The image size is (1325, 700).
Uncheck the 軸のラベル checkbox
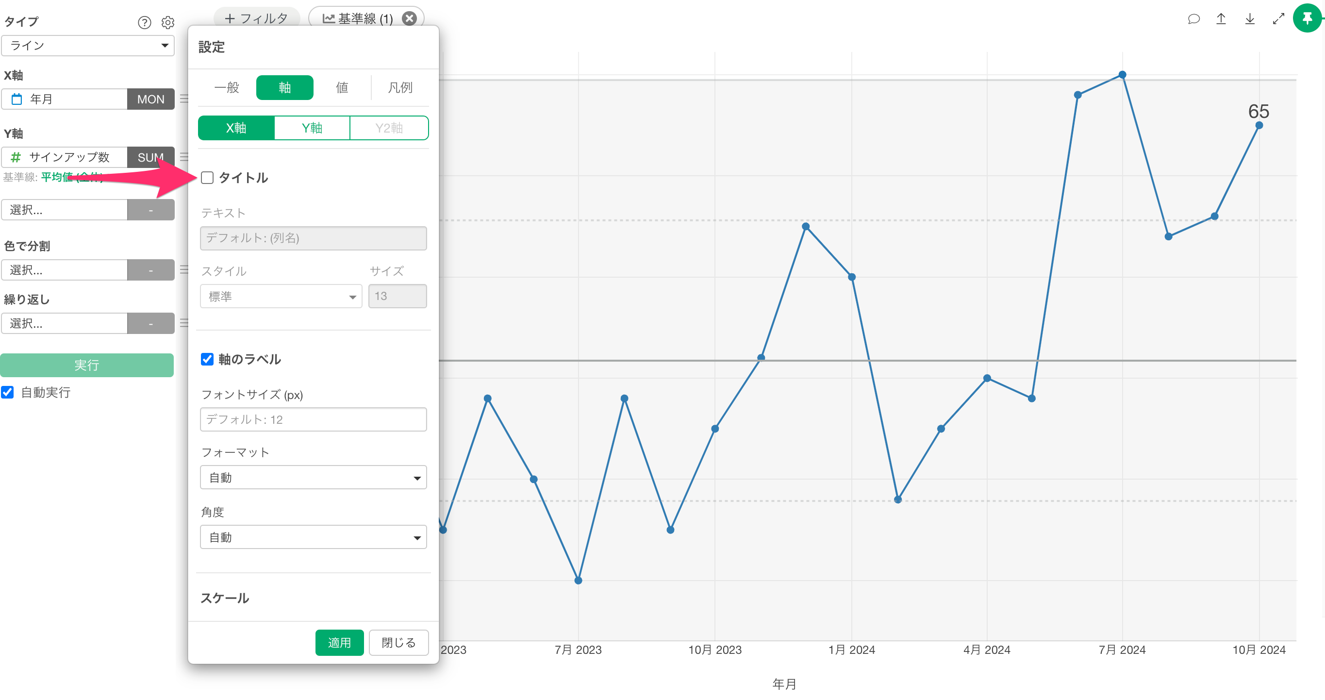[x=207, y=359]
